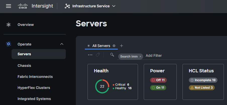
Task: Open HyperFlex Clusters in the sidebar
Action: [34, 88]
